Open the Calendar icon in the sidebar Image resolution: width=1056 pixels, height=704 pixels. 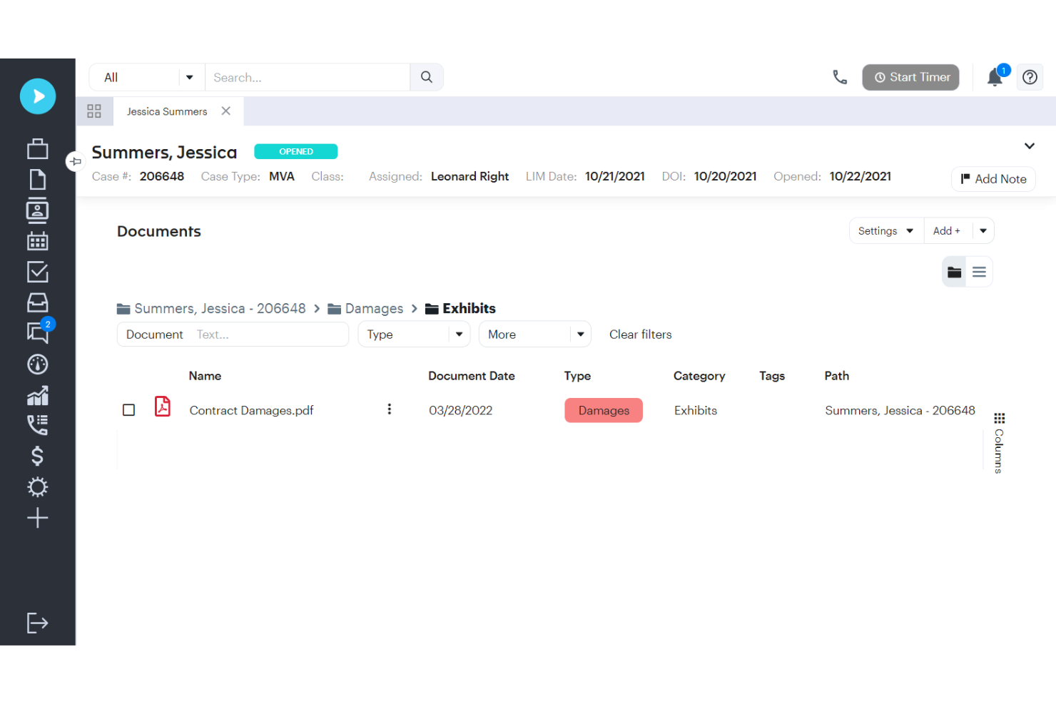(x=38, y=241)
